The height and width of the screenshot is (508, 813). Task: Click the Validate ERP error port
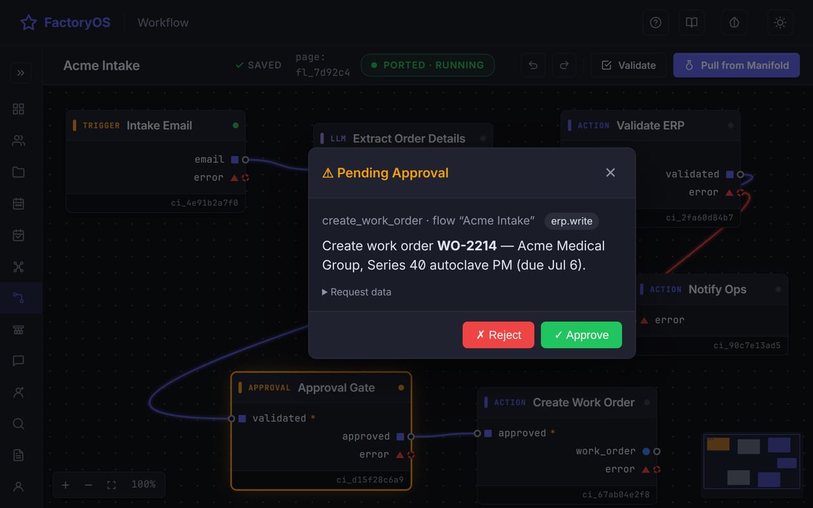coord(741,192)
